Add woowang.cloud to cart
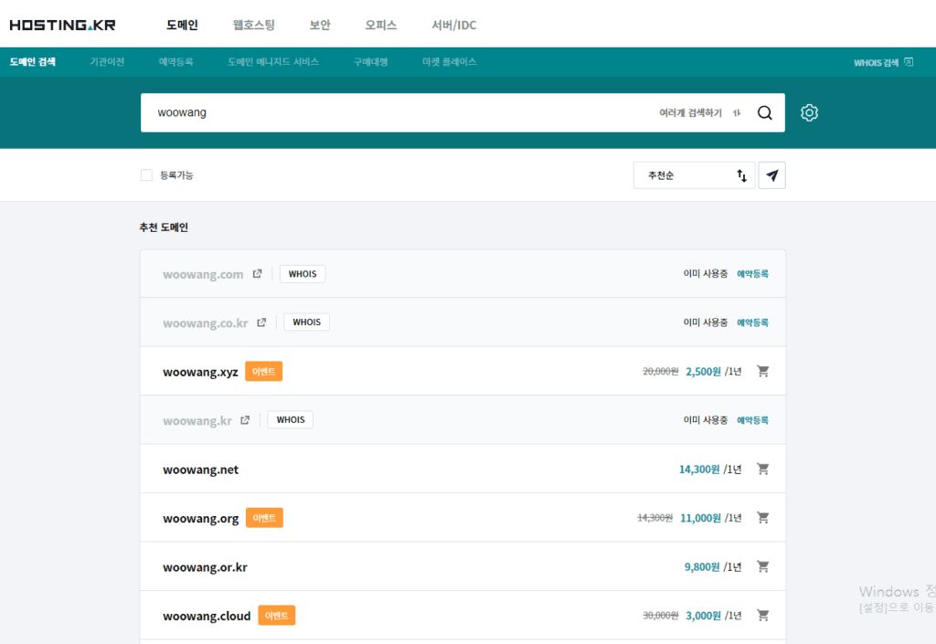 pyautogui.click(x=763, y=616)
